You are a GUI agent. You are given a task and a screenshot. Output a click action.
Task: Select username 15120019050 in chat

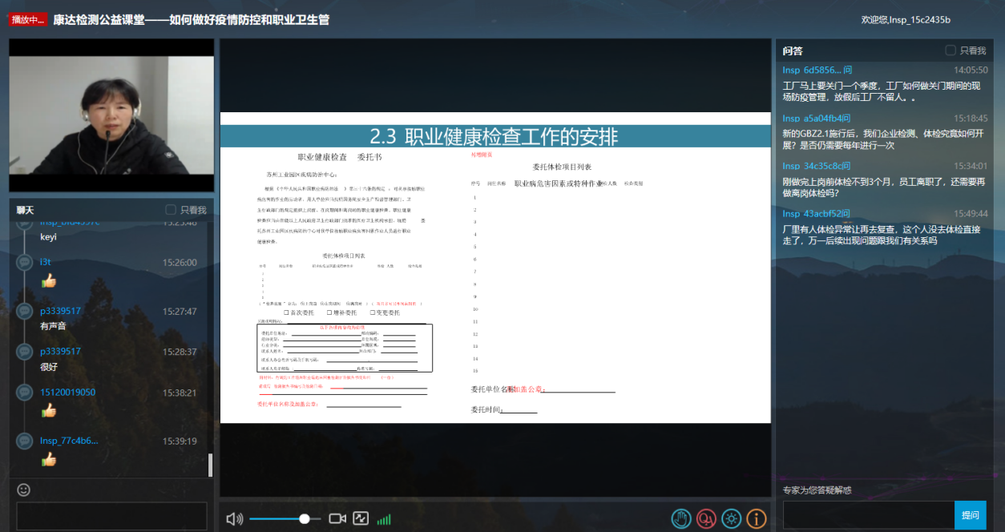click(x=67, y=393)
